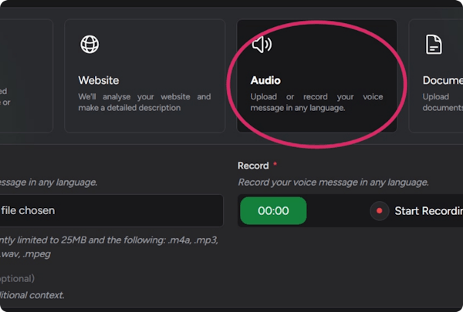
Task: Click the 'We'll analyse your website' description
Action: tap(144, 102)
